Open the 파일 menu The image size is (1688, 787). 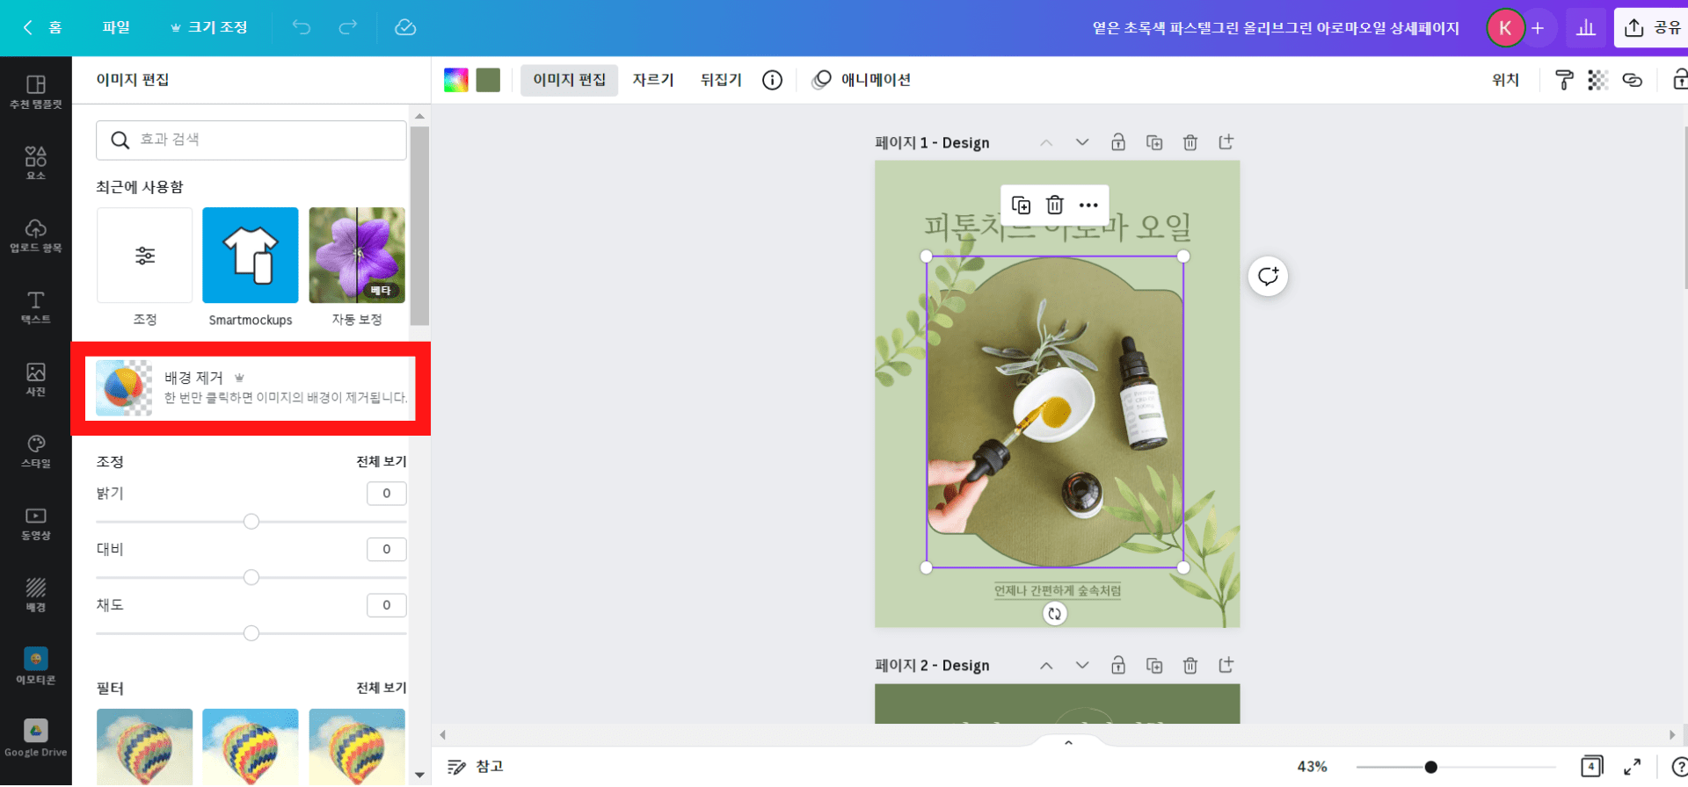click(116, 27)
